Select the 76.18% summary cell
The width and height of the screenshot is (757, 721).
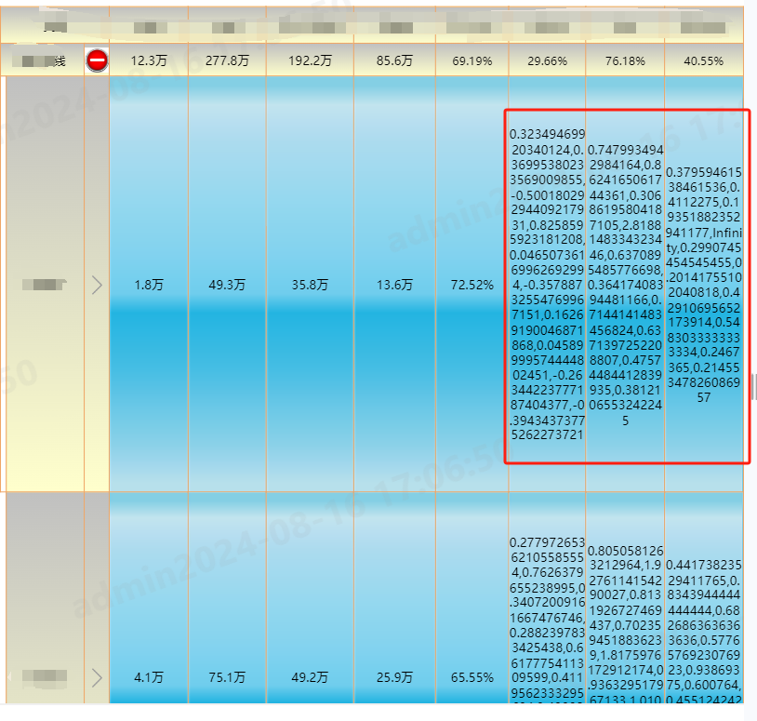[625, 60]
